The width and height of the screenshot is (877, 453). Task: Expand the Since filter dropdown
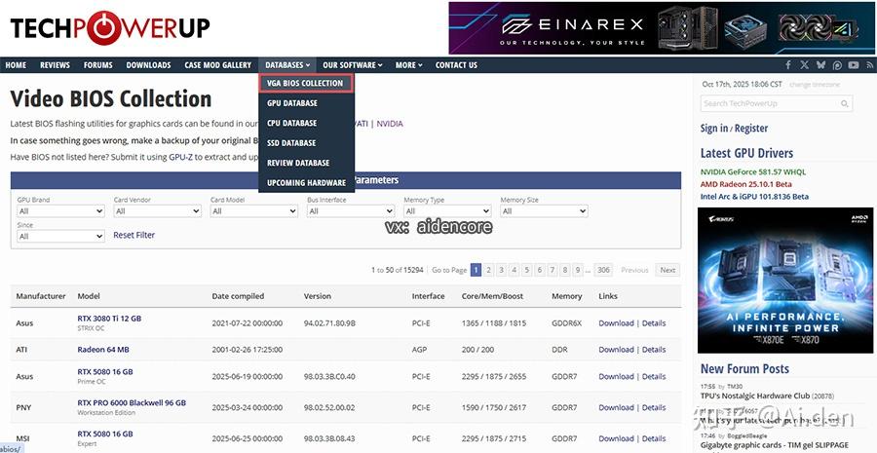pyautogui.click(x=60, y=236)
